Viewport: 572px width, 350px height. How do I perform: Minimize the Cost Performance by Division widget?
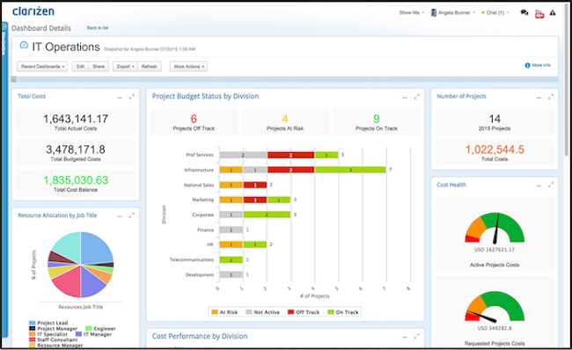[405, 337]
